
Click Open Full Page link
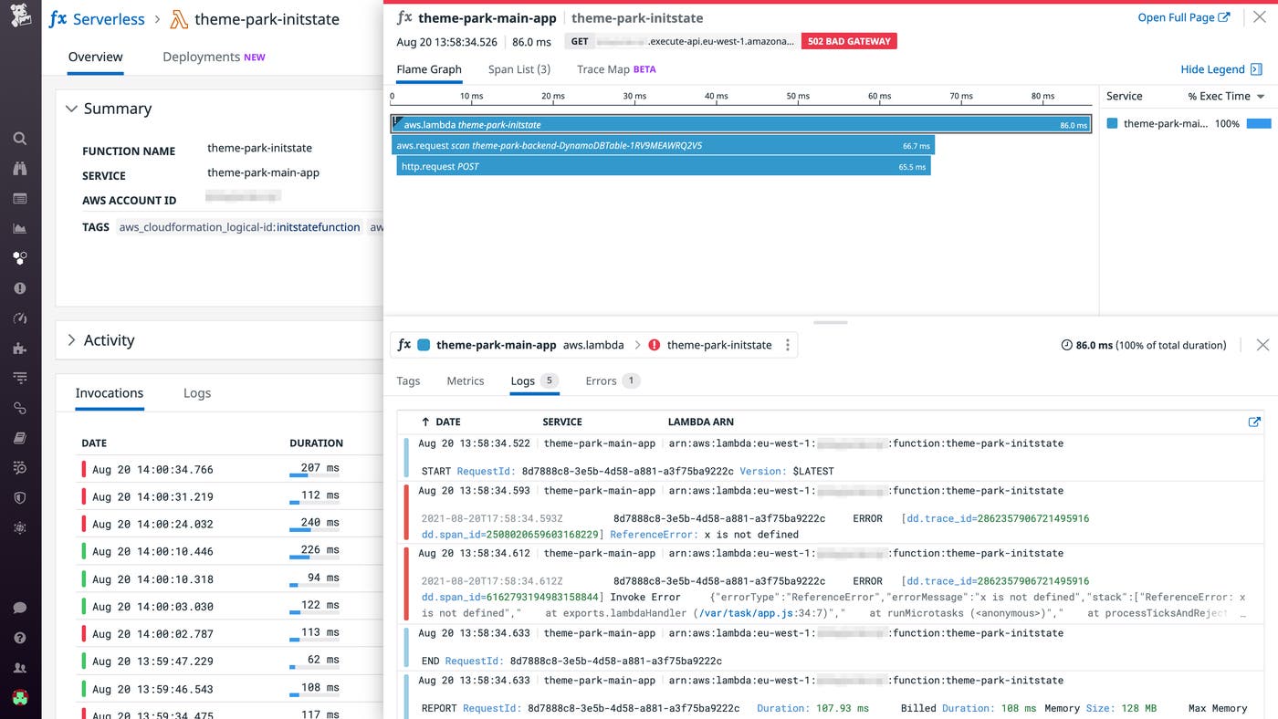pyautogui.click(x=1183, y=17)
